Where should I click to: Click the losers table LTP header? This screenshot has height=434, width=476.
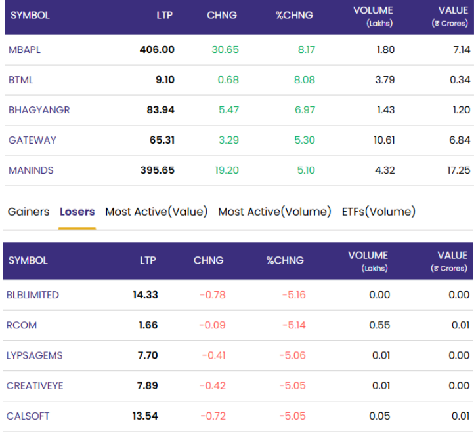(148, 260)
